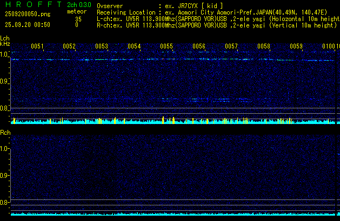Click the Lch channel label
340x221 pixels.
click(x=5, y=38)
